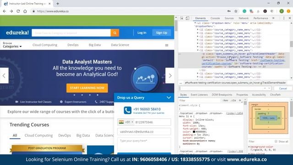Click the query text area
This screenshot has height=165, width=293.
point(144,144)
